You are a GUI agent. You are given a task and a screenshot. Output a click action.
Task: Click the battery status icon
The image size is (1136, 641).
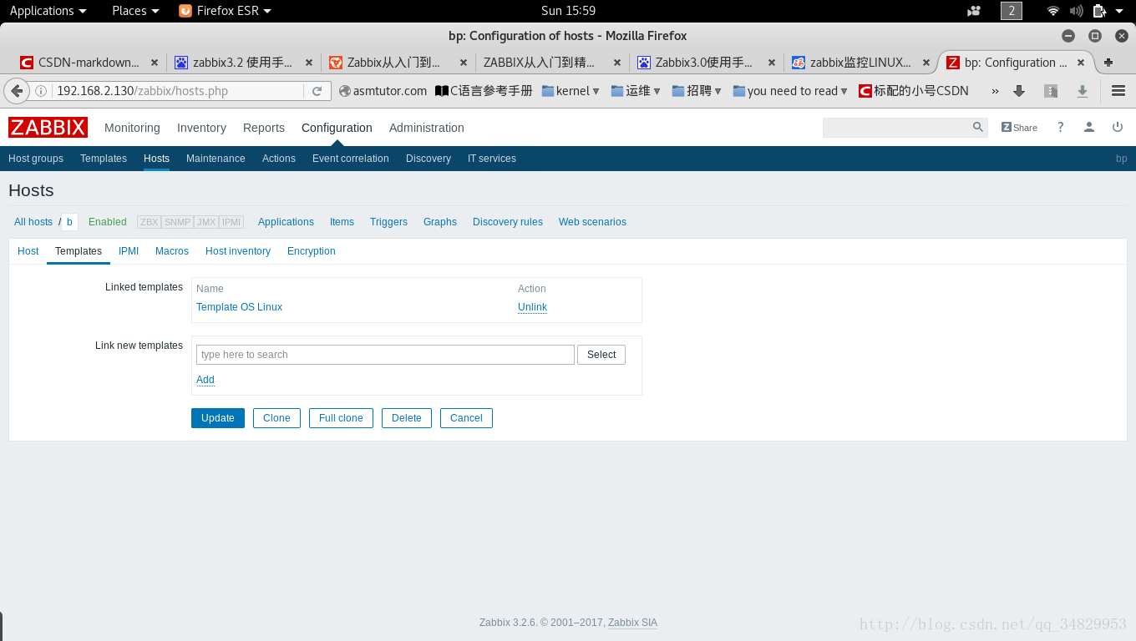tap(1099, 11)
